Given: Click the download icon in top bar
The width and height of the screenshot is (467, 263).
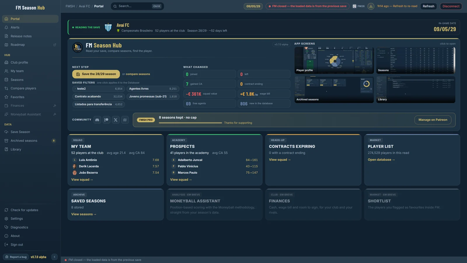Looking at the screenshot, I should tap(371, 6).
